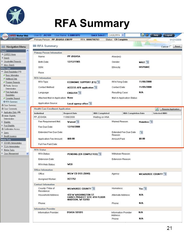This screenshot has width=184, height=246.
Task: Open Query in navigation menu
Action: [6, 132]
